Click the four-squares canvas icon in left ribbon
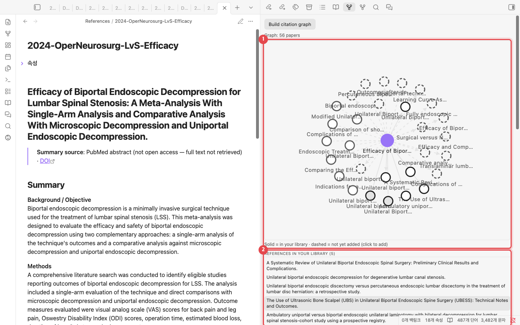This screenshot has width=520, height=325. pos(8,45)
